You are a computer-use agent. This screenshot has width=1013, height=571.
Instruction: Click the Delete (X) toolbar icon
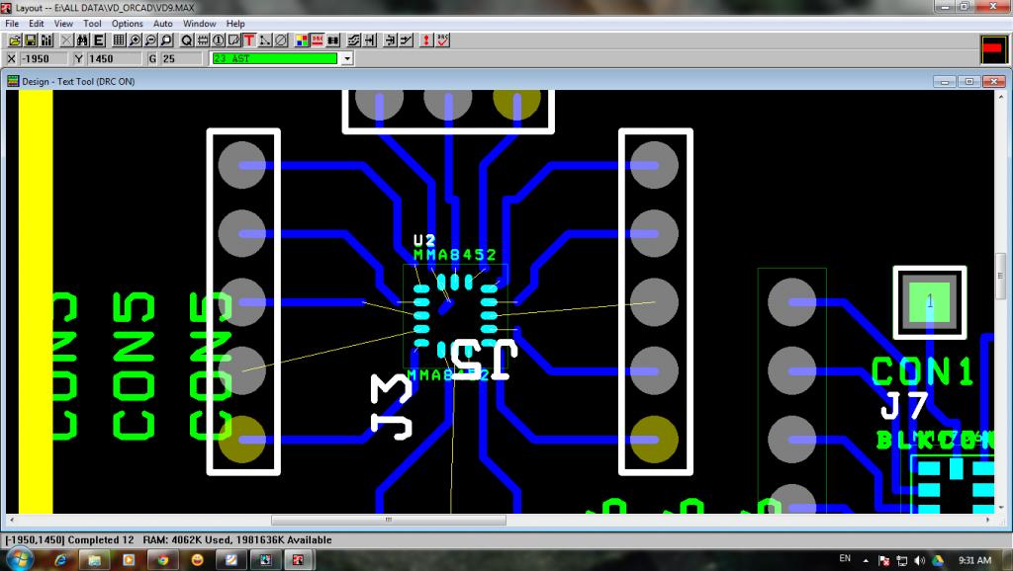[66, 40]
